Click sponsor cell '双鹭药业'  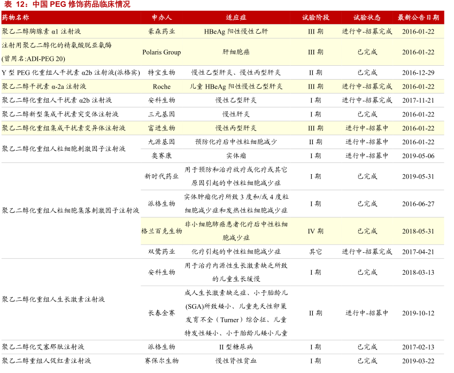(161, 252)
